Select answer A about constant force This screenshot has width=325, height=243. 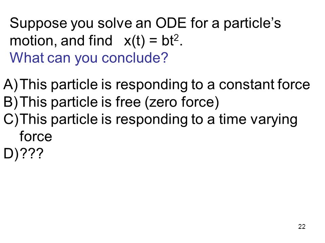[x=157, y=85]
